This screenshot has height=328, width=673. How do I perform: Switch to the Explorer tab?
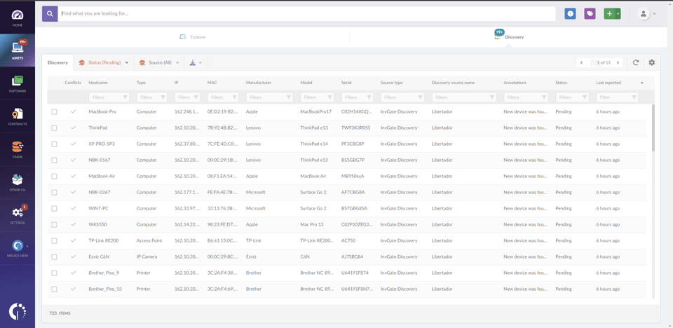[x=193, y=36]
